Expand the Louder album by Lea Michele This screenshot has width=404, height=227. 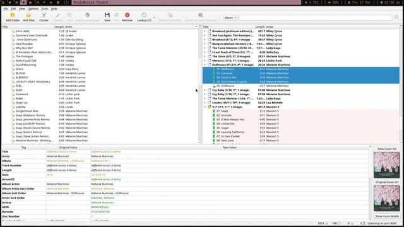pos(205,103)
